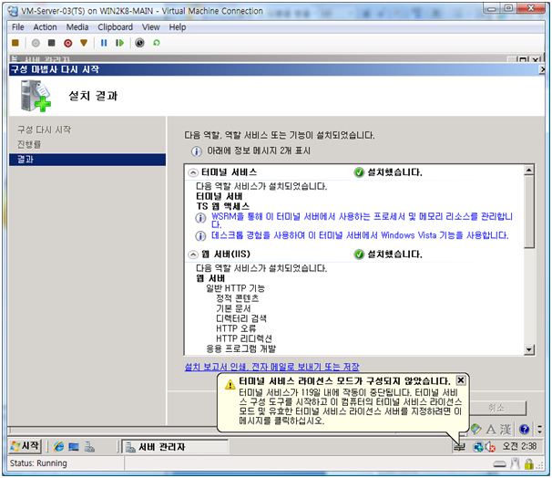Screen dimensions: 552x478
Task: Click the Status: Running text
Action: coord(38,463)
